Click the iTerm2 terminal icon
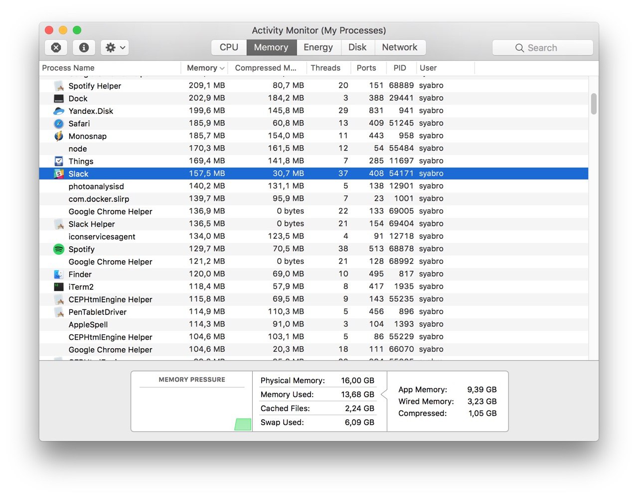The height and width of the screenshot is (497, 638). click(x=59, y=287)
